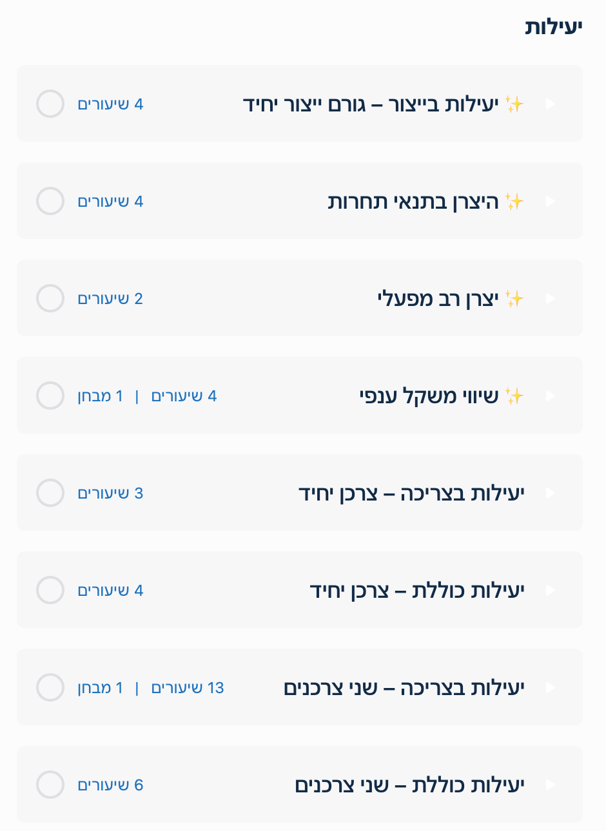
Task: Click 13 שיעורים lesson count link
Action: point(188,688)
